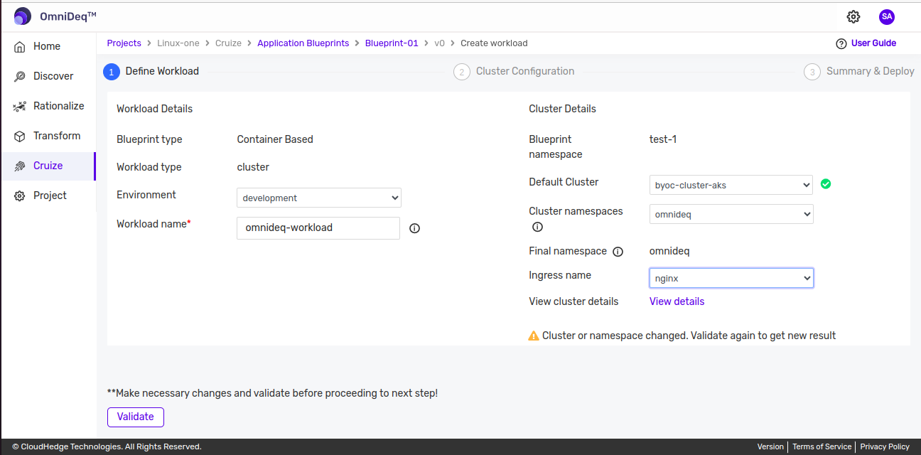This screenshot has width=921, height=455.
Task: Click the Transform cube icon
Action: click(20, 136)
